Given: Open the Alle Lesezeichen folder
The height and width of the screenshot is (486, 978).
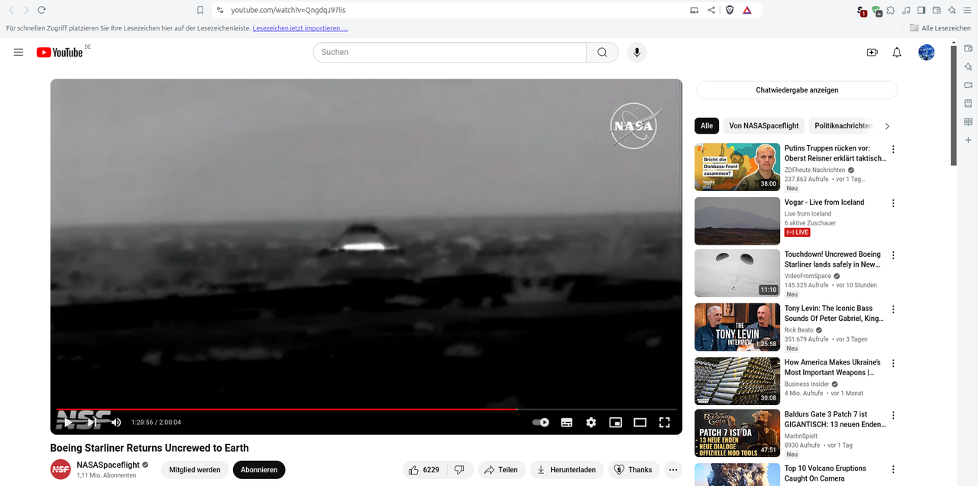Looking at the screenshot, I should (x=941, y=28).
